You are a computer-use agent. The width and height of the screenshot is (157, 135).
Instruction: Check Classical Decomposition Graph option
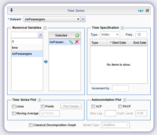31,125
